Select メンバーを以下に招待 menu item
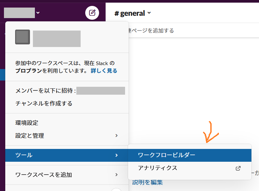 (67, 91)
